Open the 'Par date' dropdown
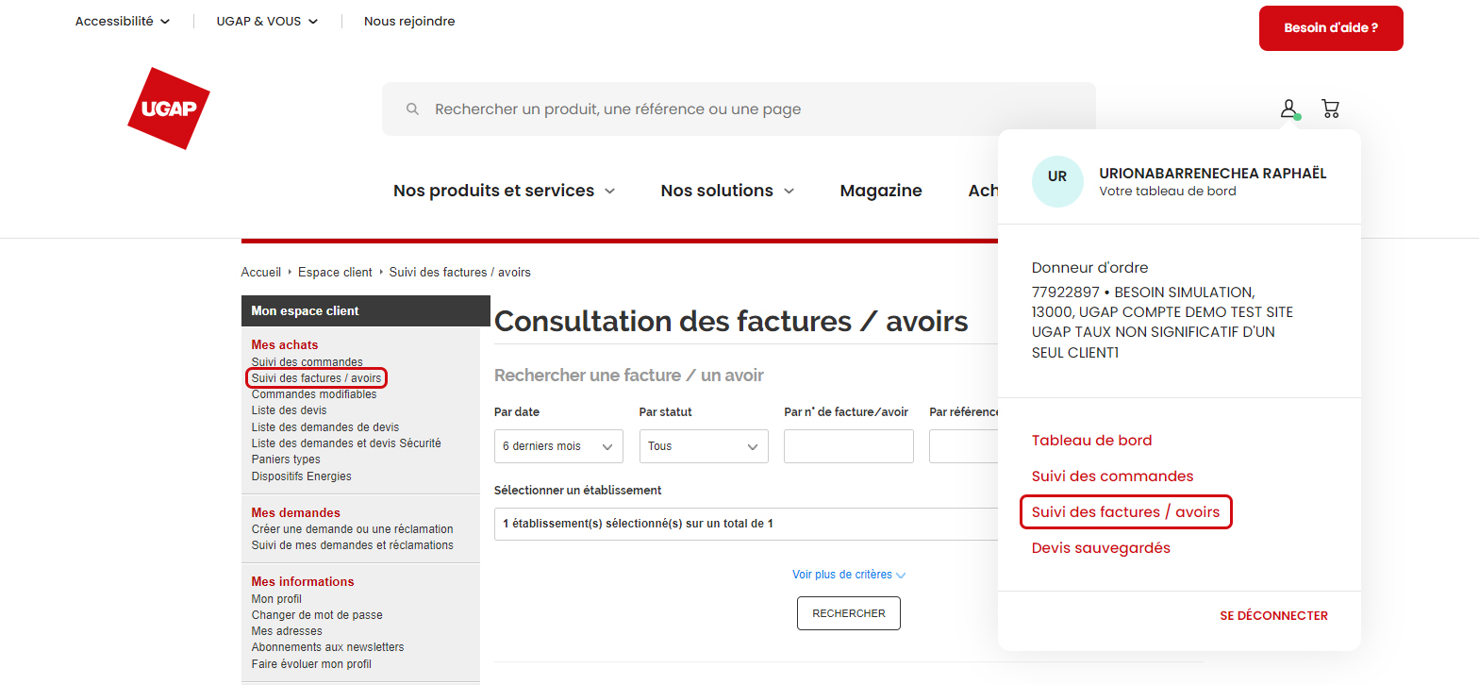Image resolution: width=1479 pixels, height=685 pixels. pyautogui.click(x=558, y=446)
